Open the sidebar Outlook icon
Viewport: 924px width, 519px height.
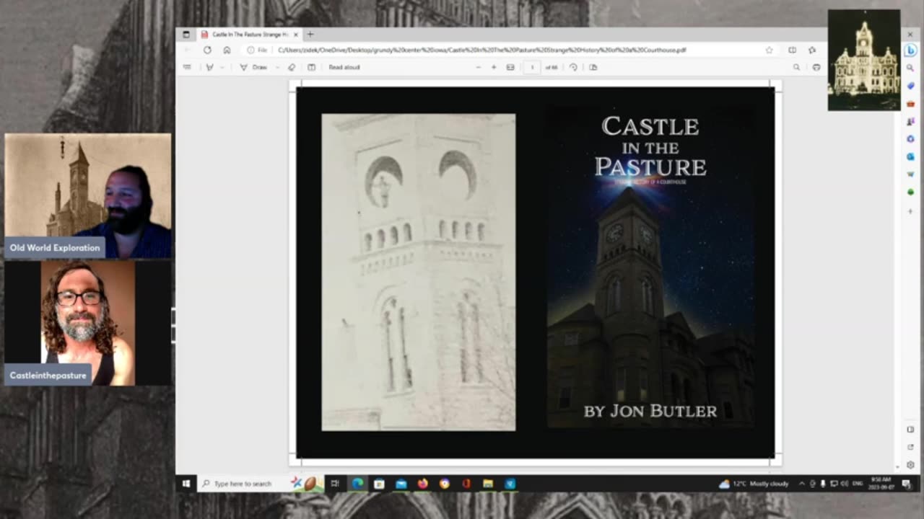(x=911, y=156)
